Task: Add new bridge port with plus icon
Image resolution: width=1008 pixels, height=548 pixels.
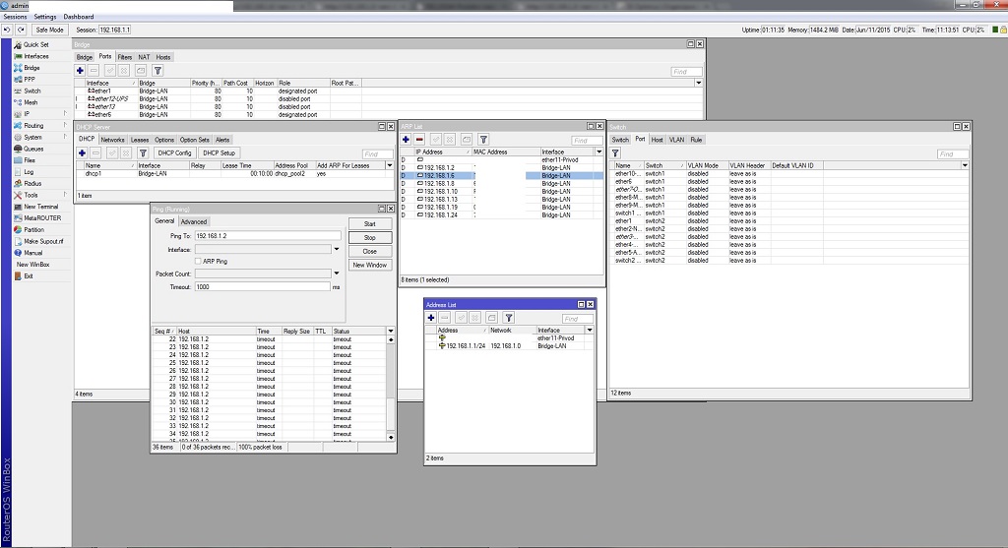Action: click(80, 71)
